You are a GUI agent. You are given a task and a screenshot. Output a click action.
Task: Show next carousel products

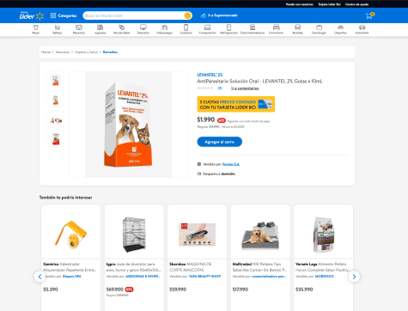(354, 277)
